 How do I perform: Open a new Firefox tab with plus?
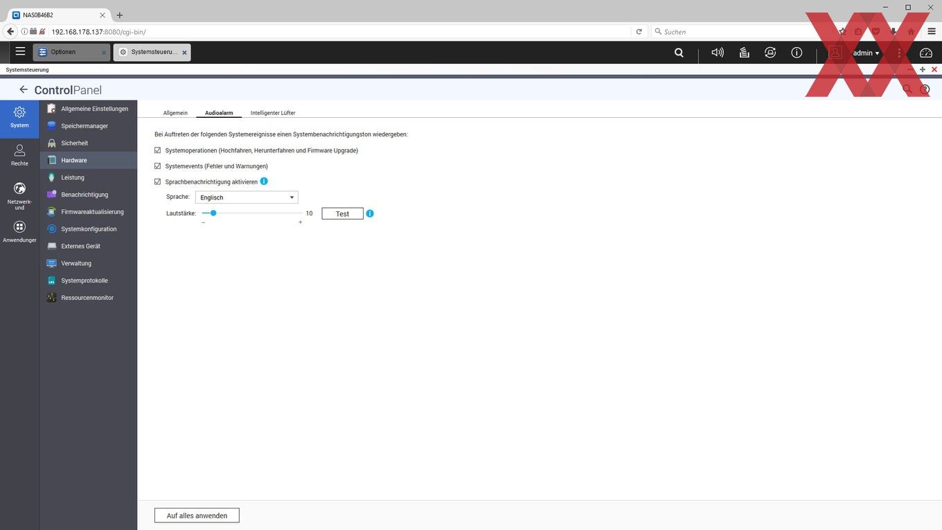click(119, 15)
